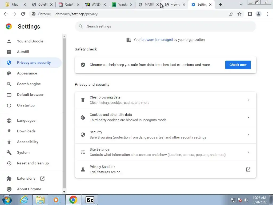Click the System wrench icon
Viewport: 273px width, 205px height.
9,152
